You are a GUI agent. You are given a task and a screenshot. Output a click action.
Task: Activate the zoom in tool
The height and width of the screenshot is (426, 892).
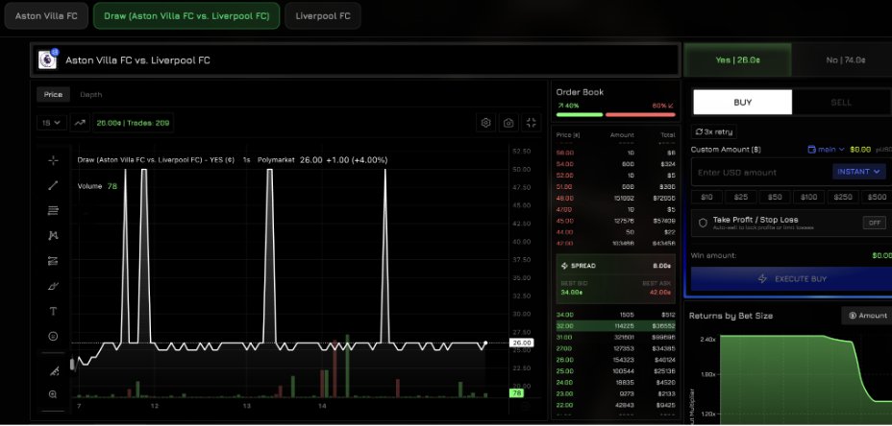pyautogui.click(x=54, y=394)
